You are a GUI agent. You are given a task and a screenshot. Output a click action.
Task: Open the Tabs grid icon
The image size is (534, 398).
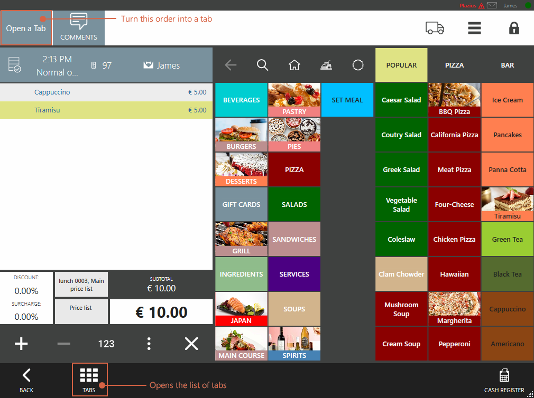(89, 380)
